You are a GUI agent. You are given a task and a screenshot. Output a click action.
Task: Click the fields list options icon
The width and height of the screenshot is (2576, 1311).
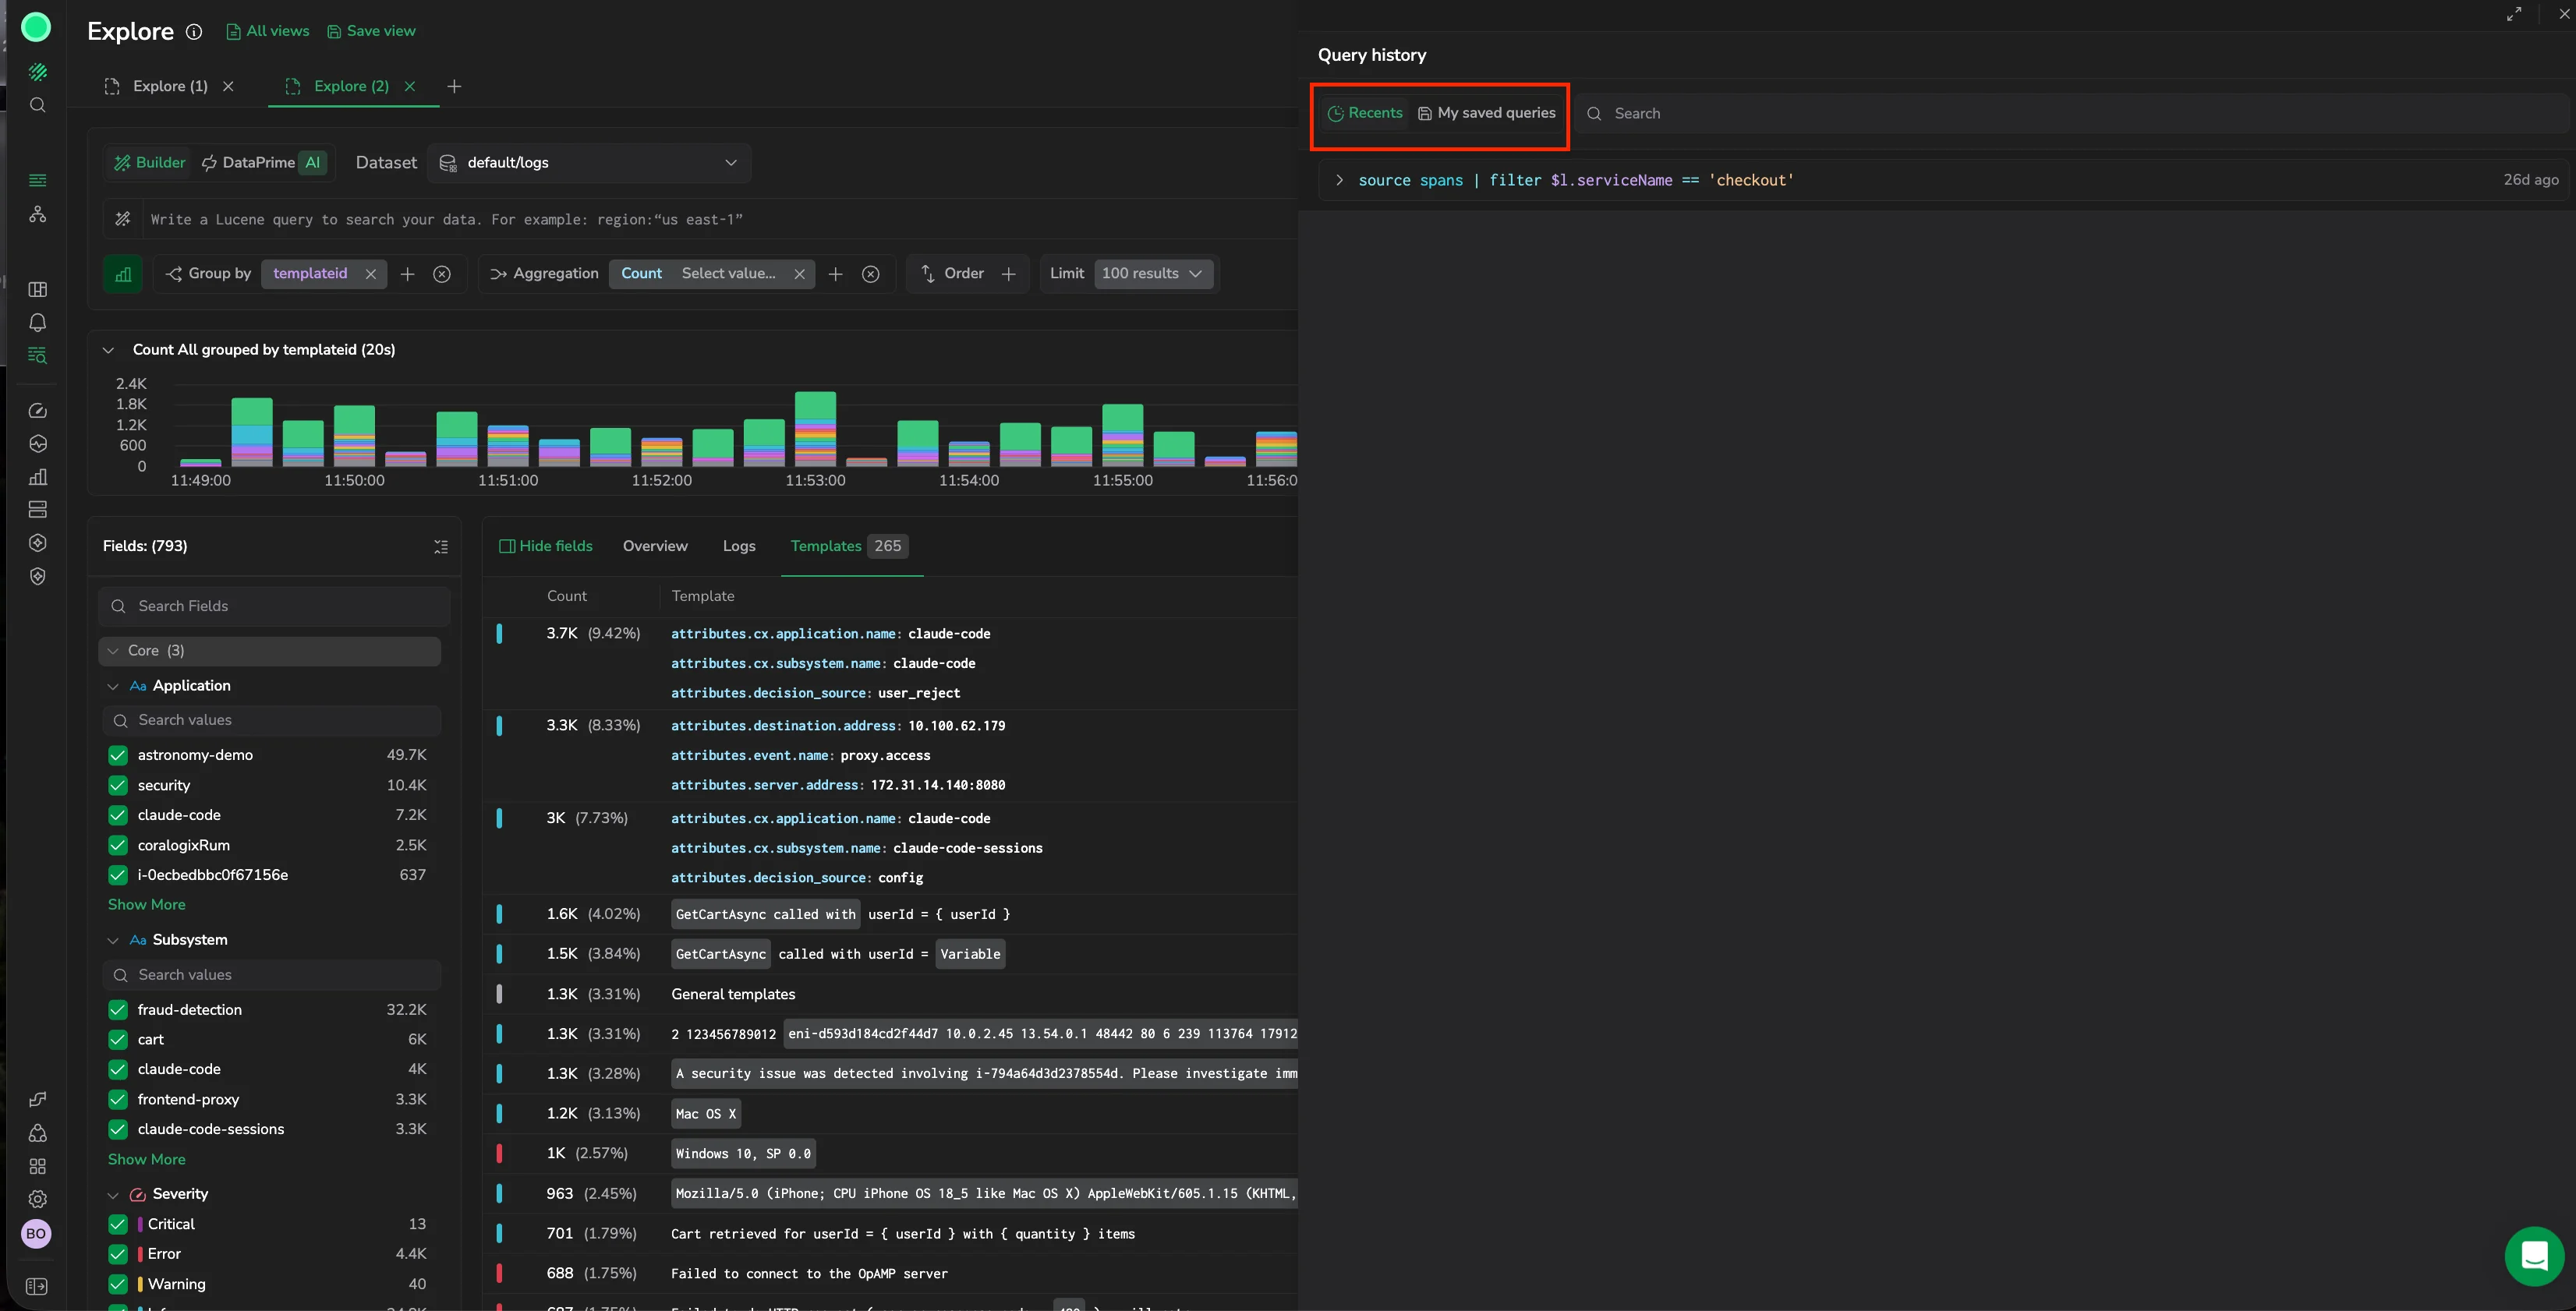(x=441, y=547)
